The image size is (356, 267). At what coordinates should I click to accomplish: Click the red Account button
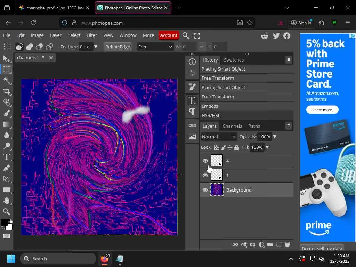click(x=169, y=35)
